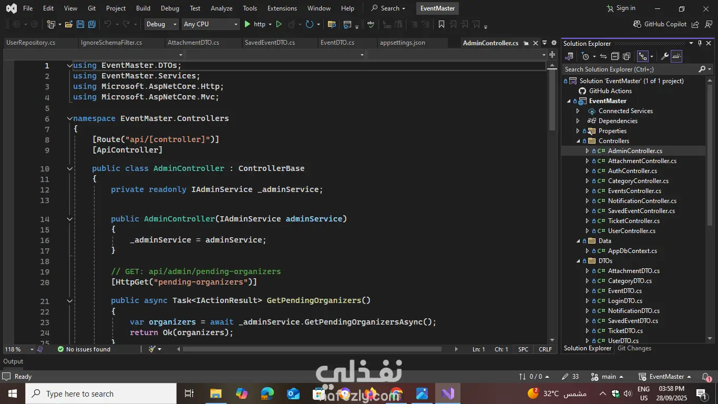Open the main branch selector
This screenshot has height=404, width=718.
pyautogui.click(x=607, y=377)
